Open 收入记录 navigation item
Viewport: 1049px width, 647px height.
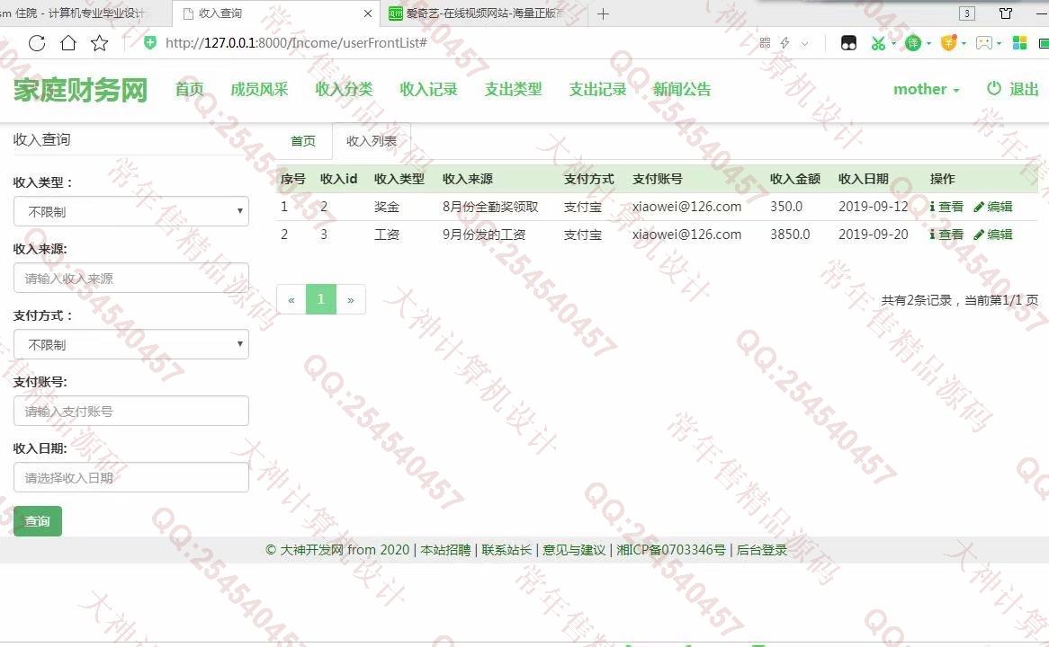click(x=428, y=90)
